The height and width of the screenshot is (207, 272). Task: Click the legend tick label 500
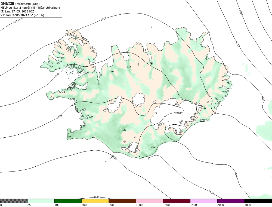pos(84,205)
